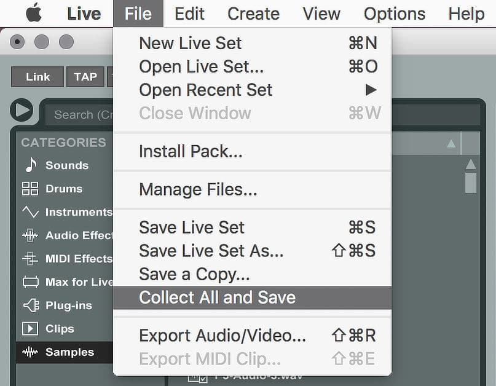Click the TAP tempo button

point(85,77)
